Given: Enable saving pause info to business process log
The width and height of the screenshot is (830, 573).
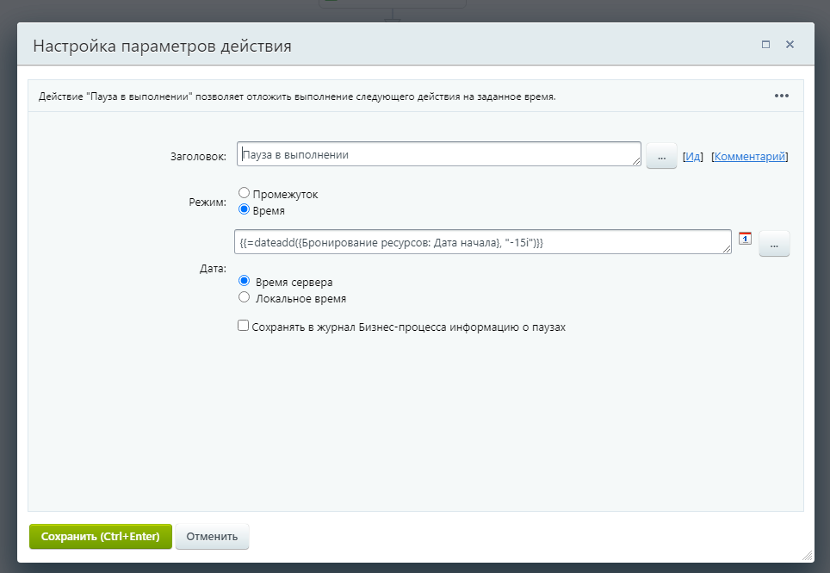Looking at the screenshot, I should 244,327.
